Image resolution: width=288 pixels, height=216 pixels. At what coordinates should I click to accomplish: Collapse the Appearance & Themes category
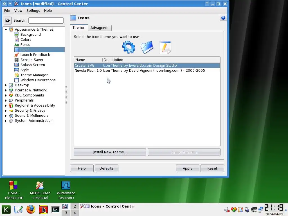6,30
